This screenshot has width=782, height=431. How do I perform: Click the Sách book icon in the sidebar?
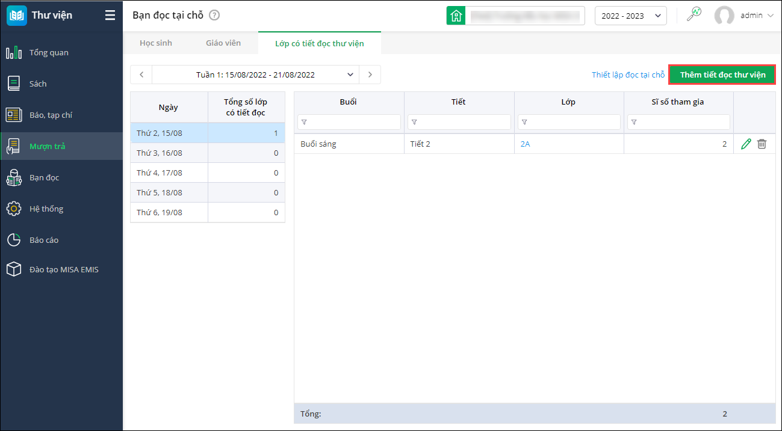[14, 84]
